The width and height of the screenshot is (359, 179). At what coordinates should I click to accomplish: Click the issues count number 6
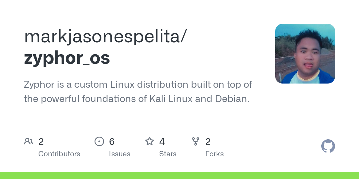(112, 142)
